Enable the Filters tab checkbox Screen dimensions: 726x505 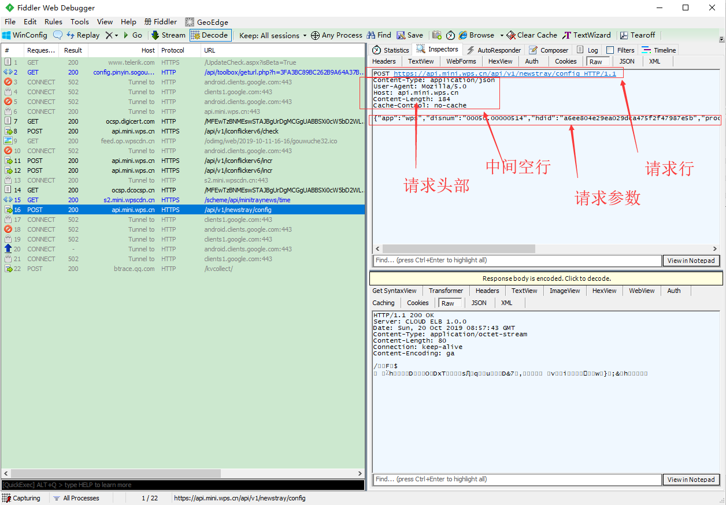pyautogui.click(x=610, y=50)
